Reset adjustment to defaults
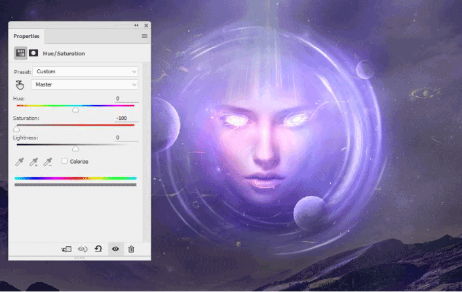 tap(98, 249)
